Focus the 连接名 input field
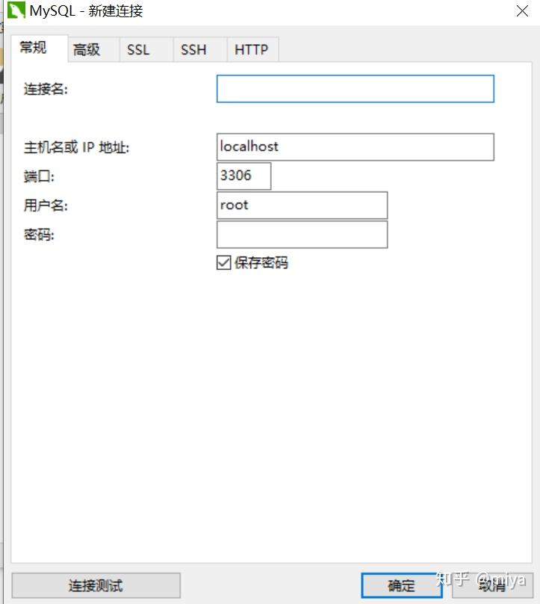Screen dimensions: 540x604 (x=356, y=89)
